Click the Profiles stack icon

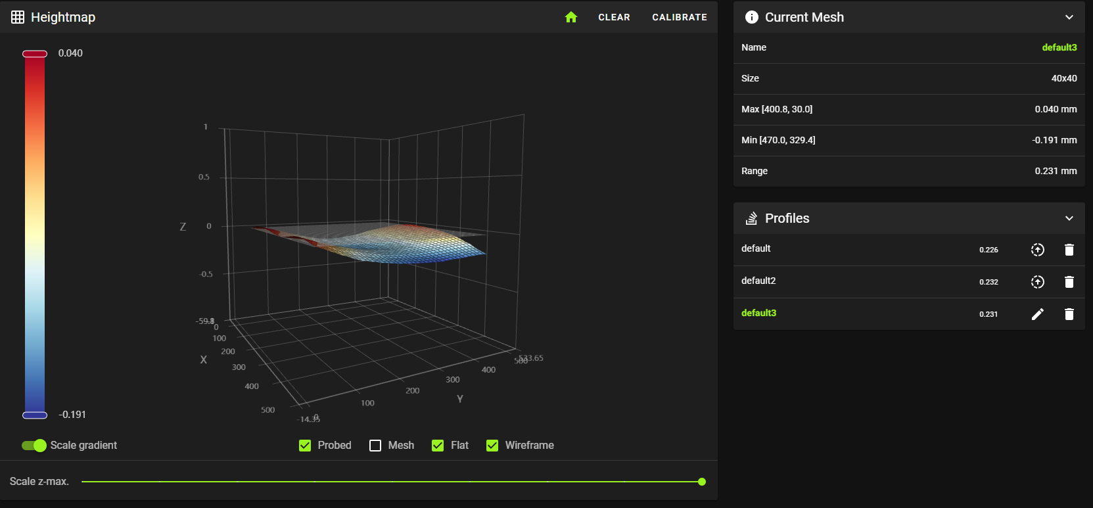pos(752,218)
